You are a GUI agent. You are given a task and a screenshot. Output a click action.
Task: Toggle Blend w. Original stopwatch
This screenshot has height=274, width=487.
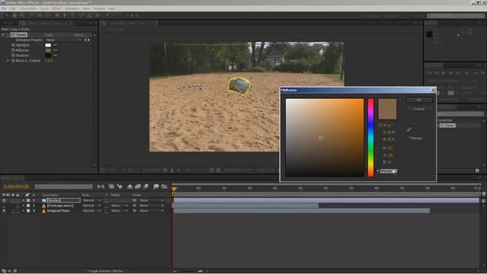pyautogui.click(x=13, y=61)
